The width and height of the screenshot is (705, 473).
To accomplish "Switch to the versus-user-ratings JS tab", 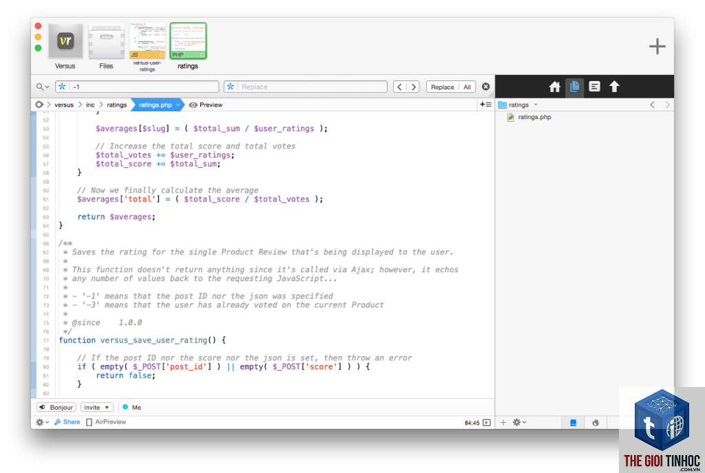I will point(147,47).
